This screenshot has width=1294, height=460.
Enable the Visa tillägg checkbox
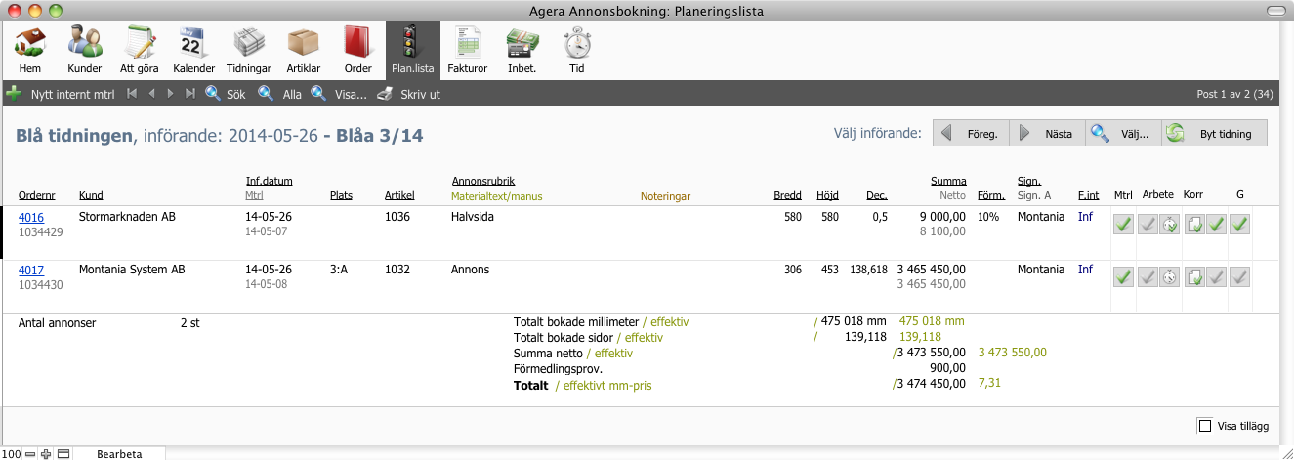pyautogui.click(x=1204, y=426)
